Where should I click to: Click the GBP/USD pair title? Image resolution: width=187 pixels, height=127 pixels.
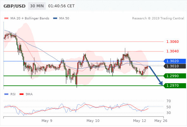coord(15,6)
